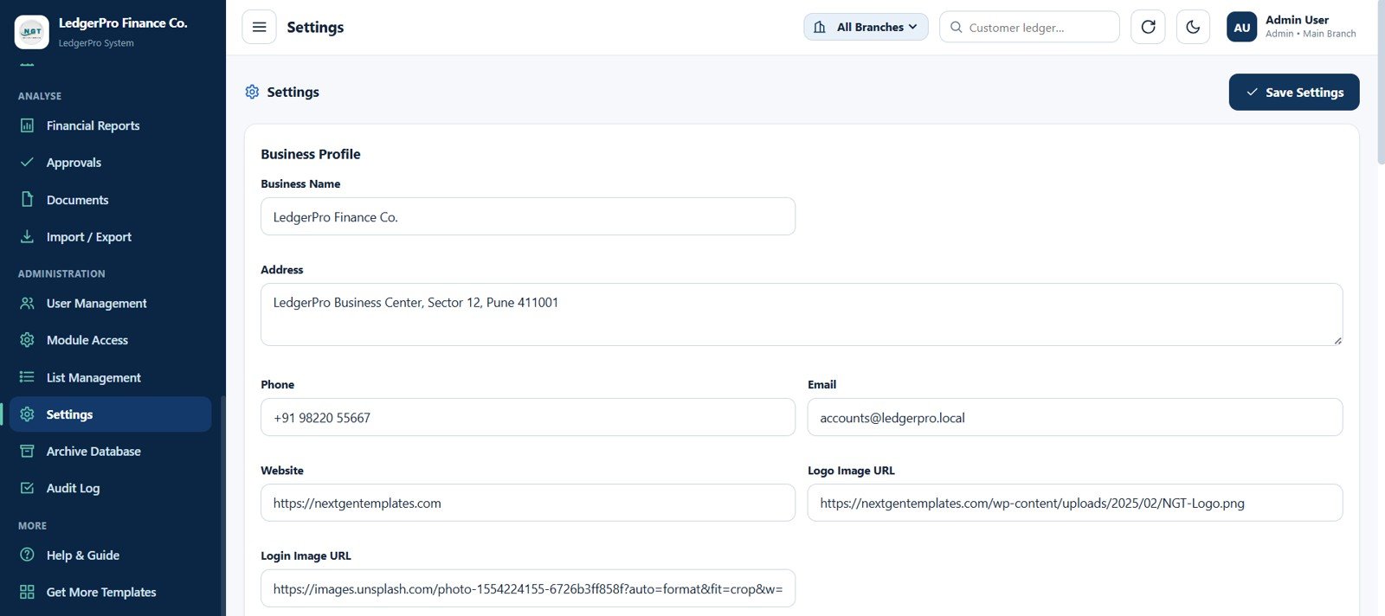Open Archive Database page

[111, 452]
